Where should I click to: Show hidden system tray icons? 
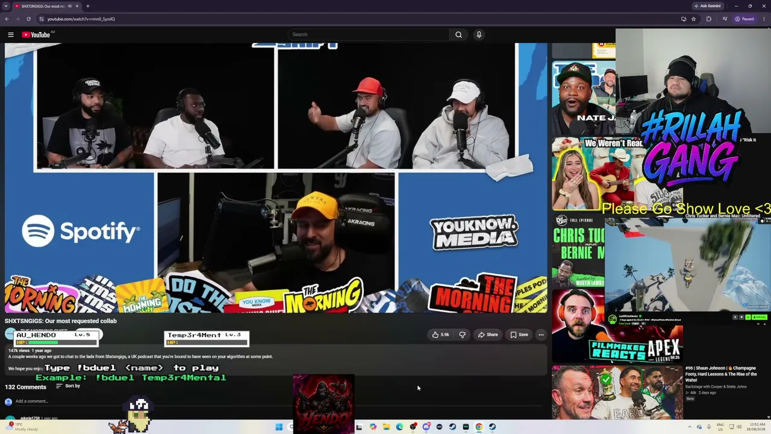click(x=690, y=427)
